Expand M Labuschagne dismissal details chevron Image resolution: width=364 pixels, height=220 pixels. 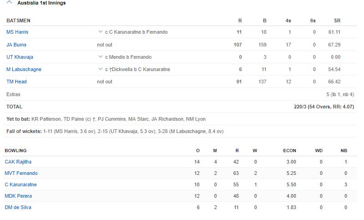pyautogui.click(x=100, y=69)
